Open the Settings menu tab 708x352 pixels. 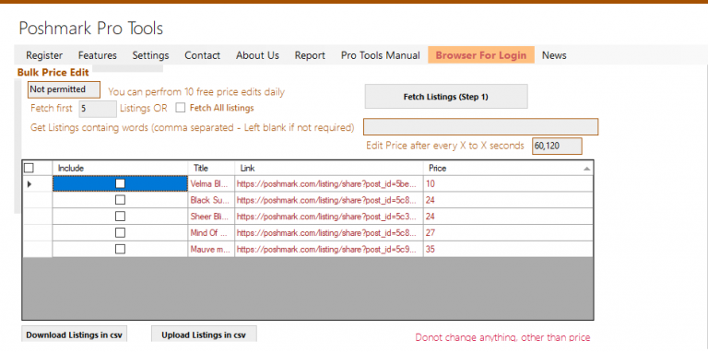point(150,55)
